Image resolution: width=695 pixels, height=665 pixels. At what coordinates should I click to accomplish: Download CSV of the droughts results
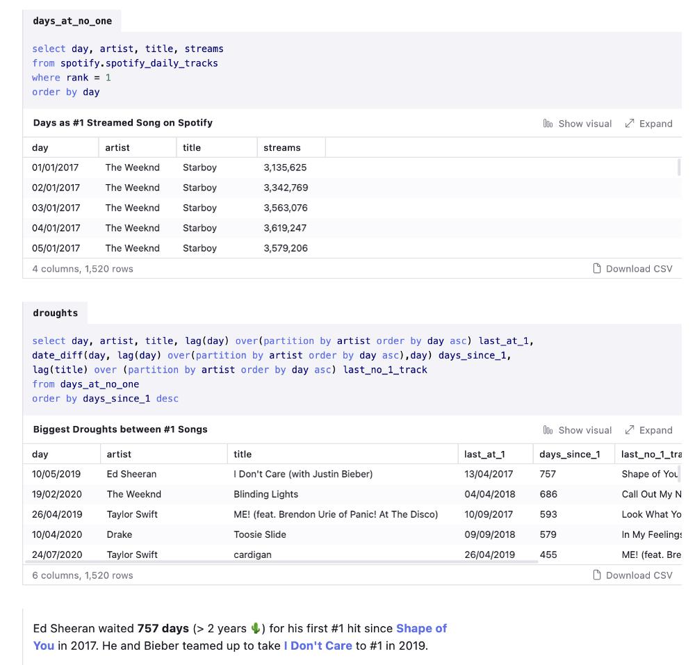(638, 575)
